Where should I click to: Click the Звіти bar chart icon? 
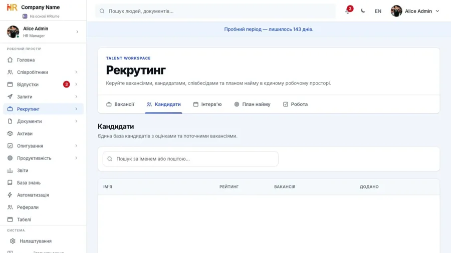click(x=10, y=170)
